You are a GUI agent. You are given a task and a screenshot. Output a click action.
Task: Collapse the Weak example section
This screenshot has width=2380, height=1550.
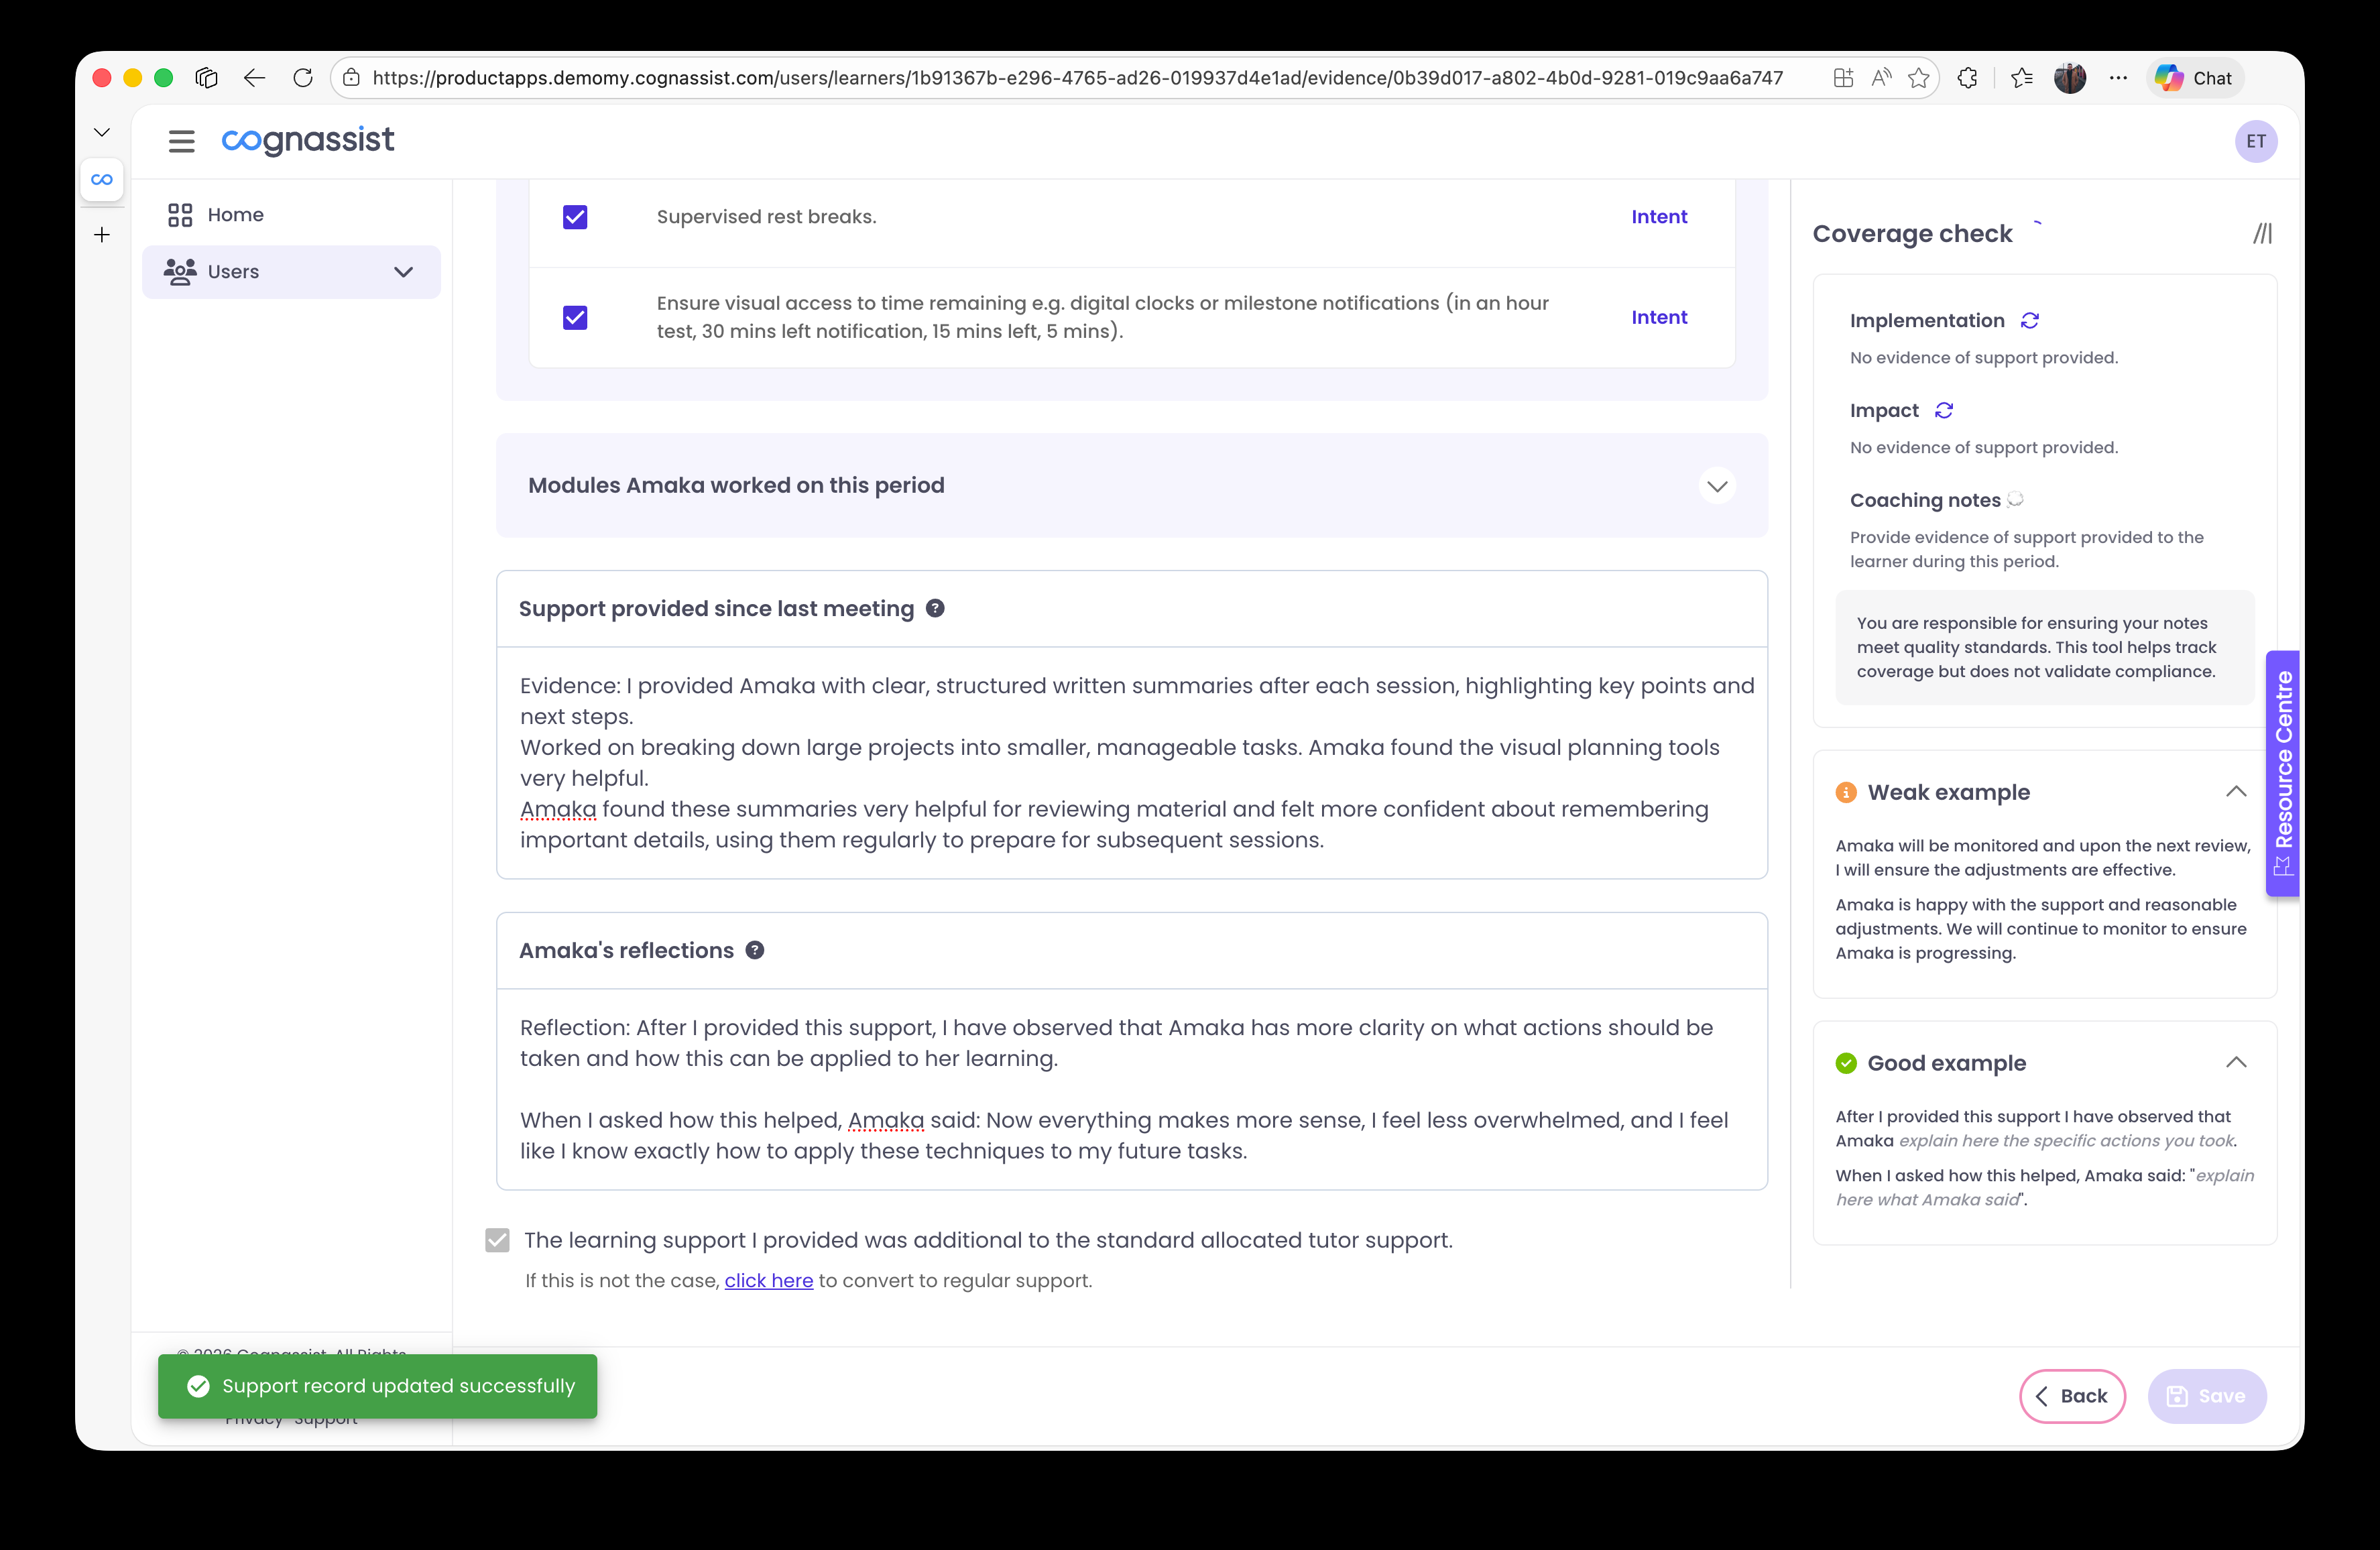pyautogui.click(x=2237, y=792)
